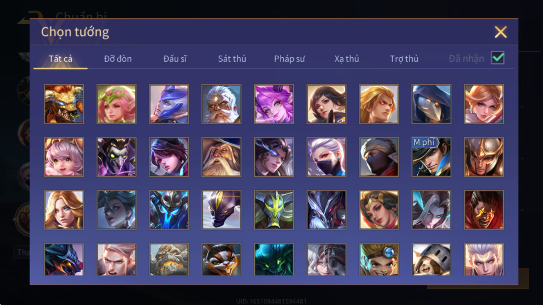Choose the masked white-haired ninja hero
543x305 pixels.
click(x=326, y=157)
